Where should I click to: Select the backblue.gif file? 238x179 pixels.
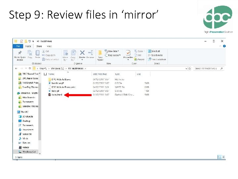(58, 83)
